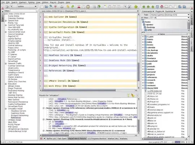Switch to the Buffer List tab

[51, 139]
